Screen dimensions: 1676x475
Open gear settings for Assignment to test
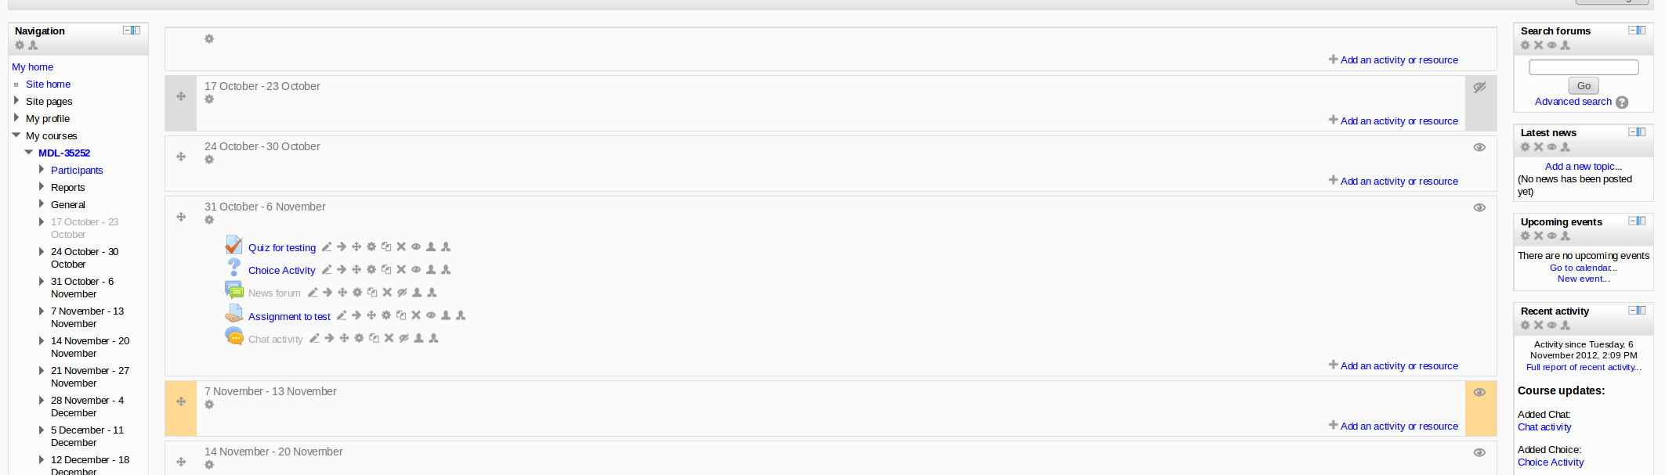[x=386, y=316]
